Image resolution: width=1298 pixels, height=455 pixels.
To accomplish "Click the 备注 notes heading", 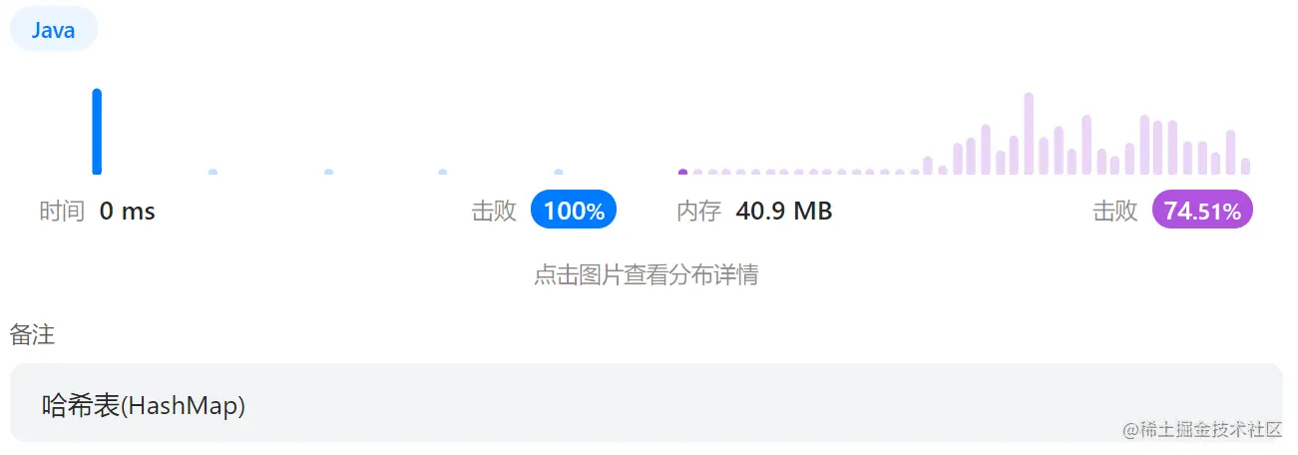I will click(32, 335).
